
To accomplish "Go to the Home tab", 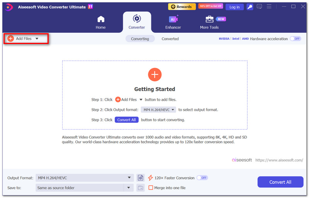I will 100,22.
